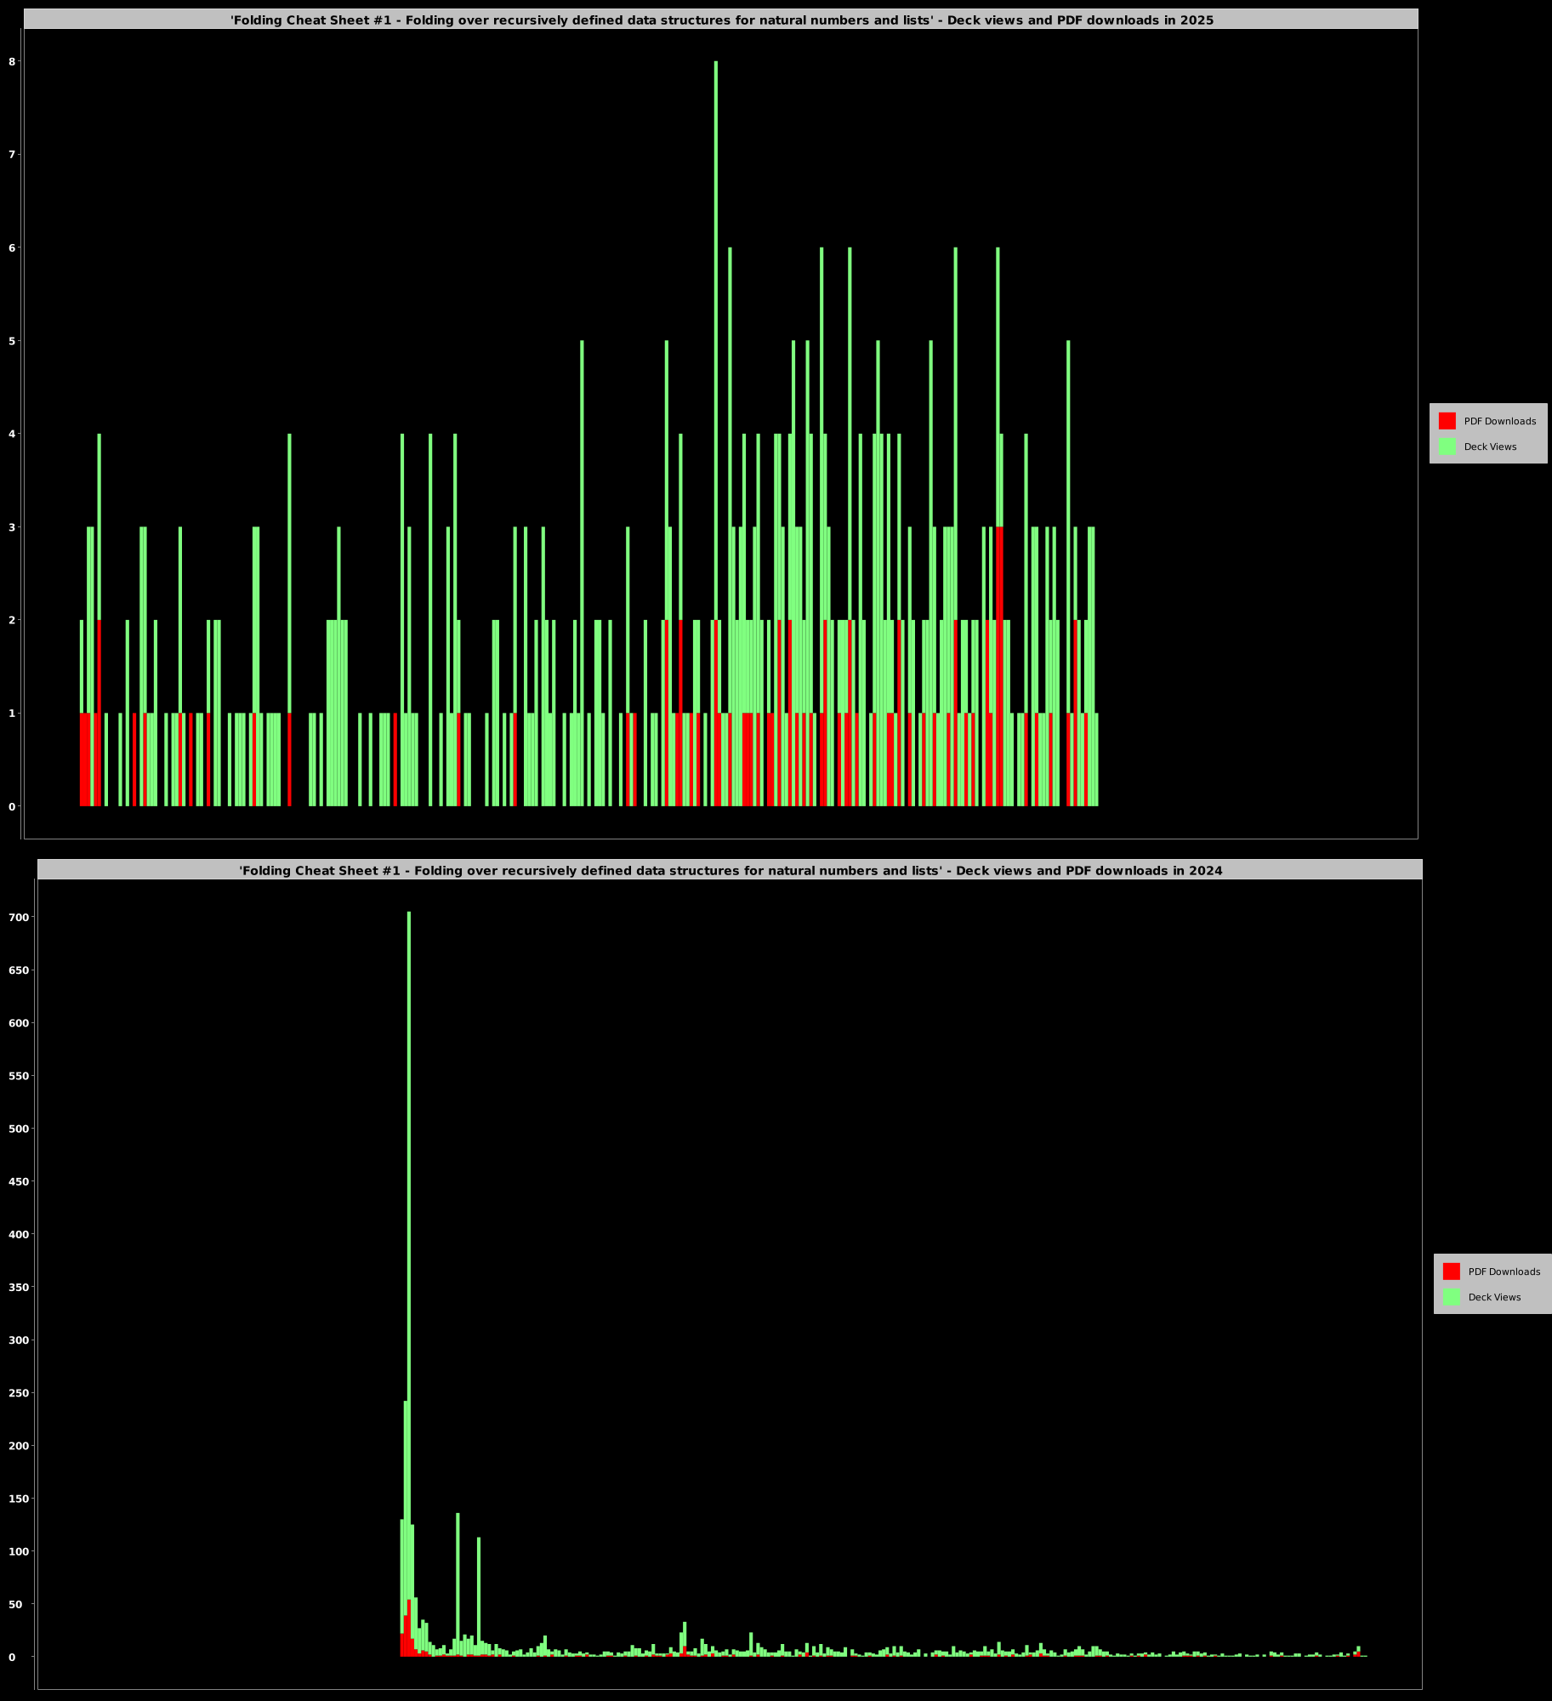1552x1701 pixels.
Task: Select the Deck Views label in 2024 legend
Action: click(x=1494, y=1297)
